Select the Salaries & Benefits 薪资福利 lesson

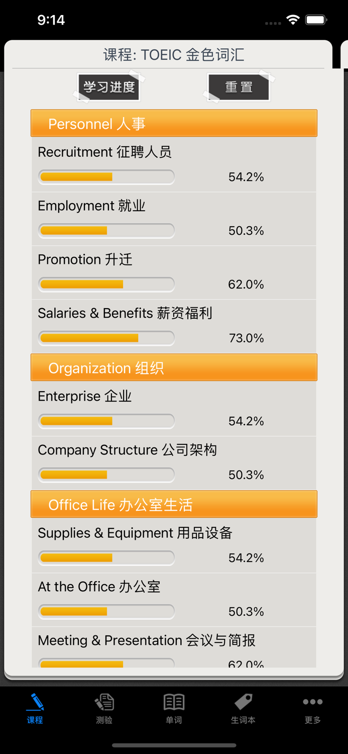click(x=174, y=326)
